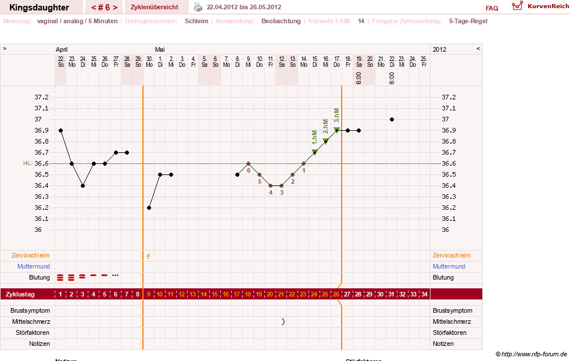Click the 'Schleim' Östrogenzeichen value
The width and height of the screenshot is (570, 361).
point(196,21)
